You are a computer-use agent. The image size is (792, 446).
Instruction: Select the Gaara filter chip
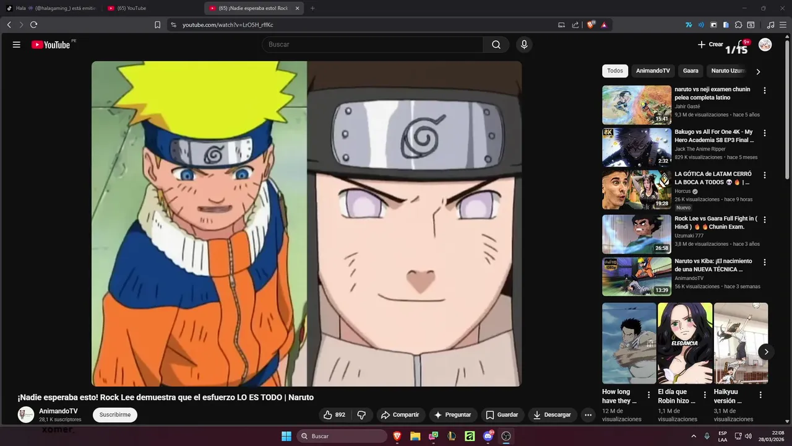pos(691,71)
